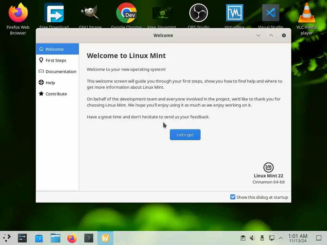Image resolution: width=327 pixels, height=245 pixels.
Task: Switch to the Help section
Action: (57, 83)
